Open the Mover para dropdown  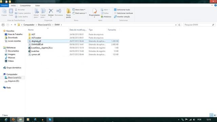coord(36,13)
